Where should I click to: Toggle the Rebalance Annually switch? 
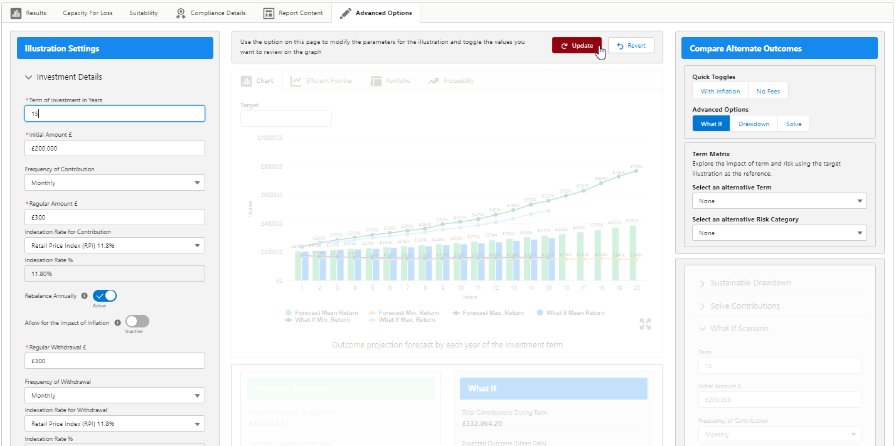pyautogui.click(x=105, y=296)
